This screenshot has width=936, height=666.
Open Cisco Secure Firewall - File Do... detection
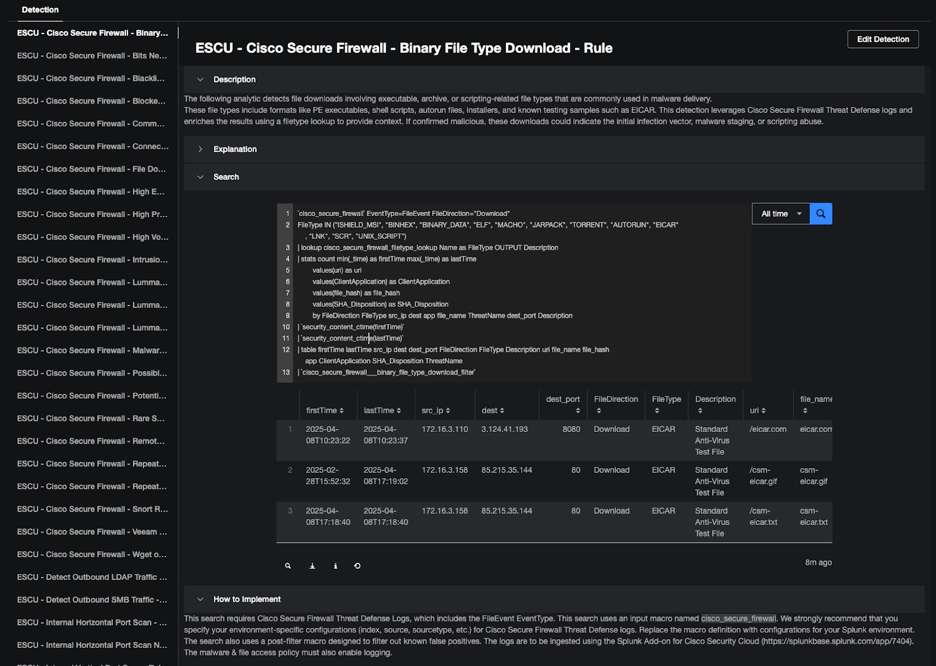[92, 169]
